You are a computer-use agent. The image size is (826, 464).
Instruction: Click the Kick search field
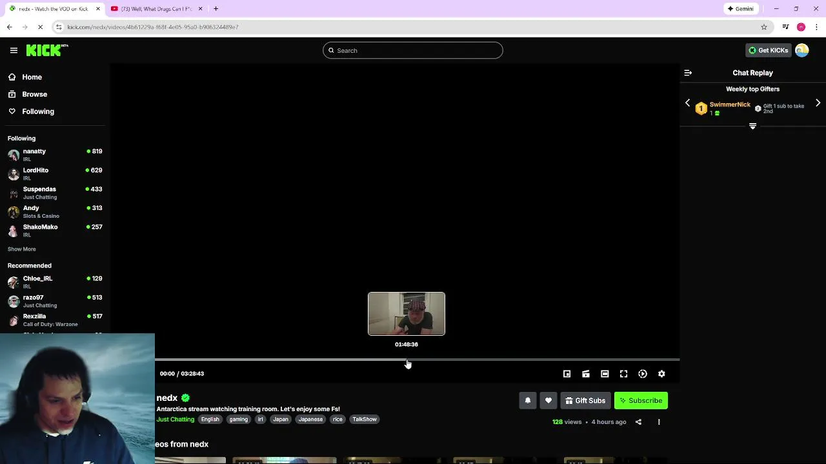click(413, 50)
